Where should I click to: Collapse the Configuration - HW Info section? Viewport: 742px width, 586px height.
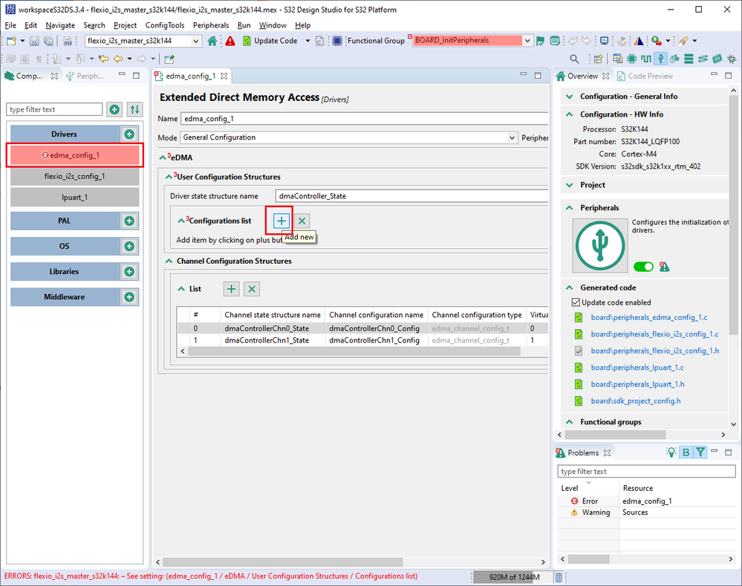point(570,114)
